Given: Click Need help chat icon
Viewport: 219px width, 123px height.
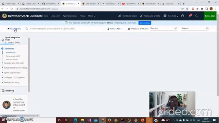Looking at the screenshot, I should pyautogui.click(x=3, y=91).
